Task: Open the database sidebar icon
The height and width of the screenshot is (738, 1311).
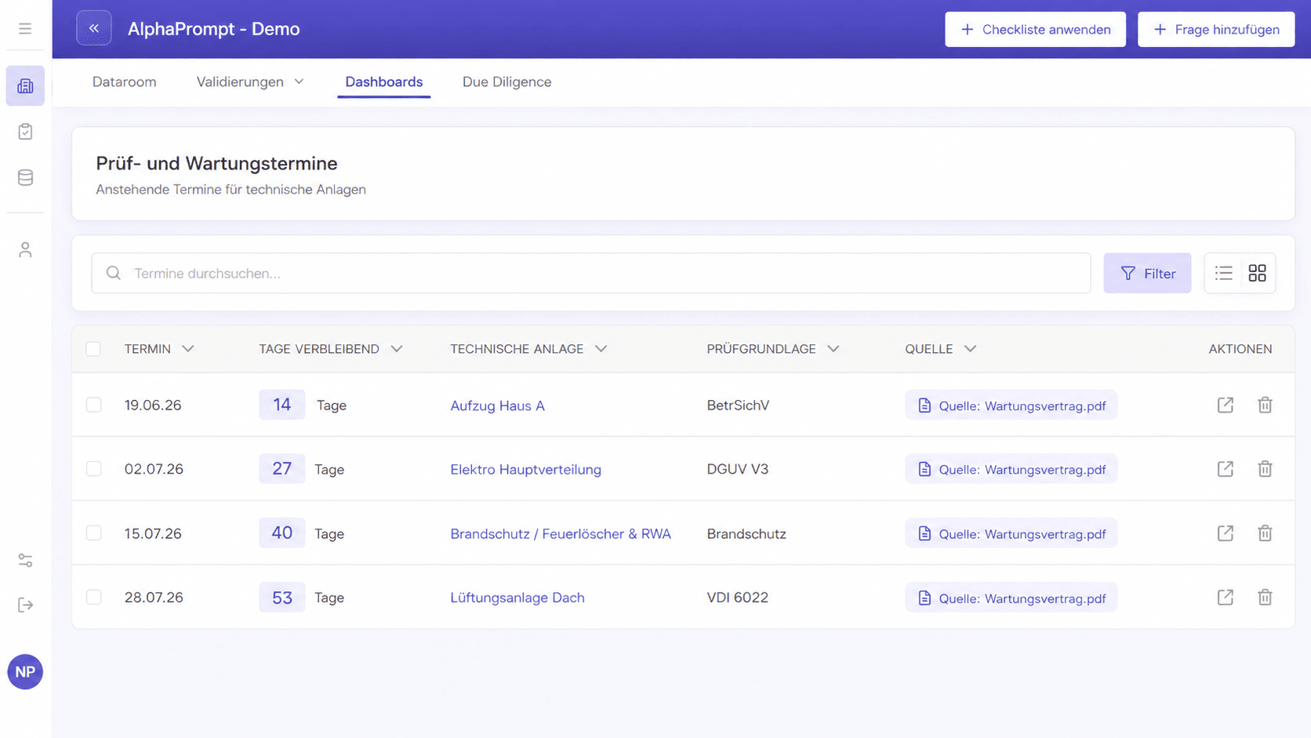Action: (25, 178)
